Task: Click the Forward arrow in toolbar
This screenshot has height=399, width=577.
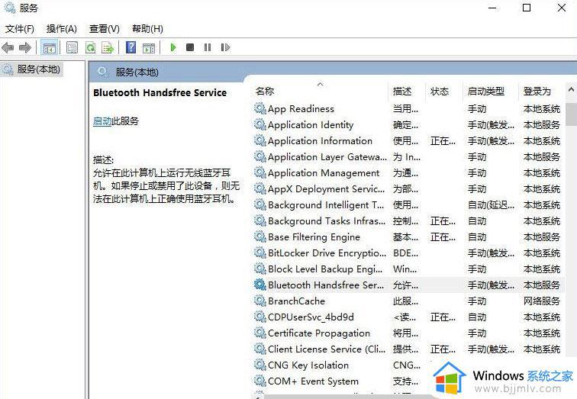Action: [25, 47]
